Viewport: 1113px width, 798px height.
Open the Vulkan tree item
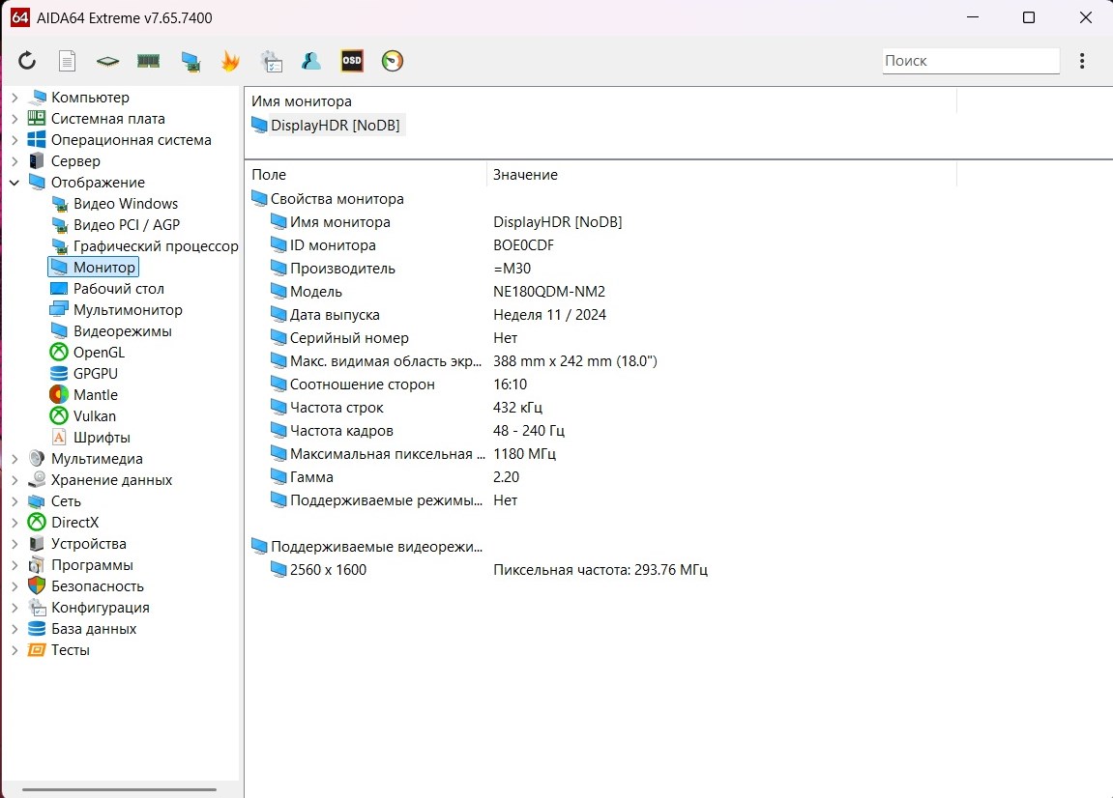94,416
